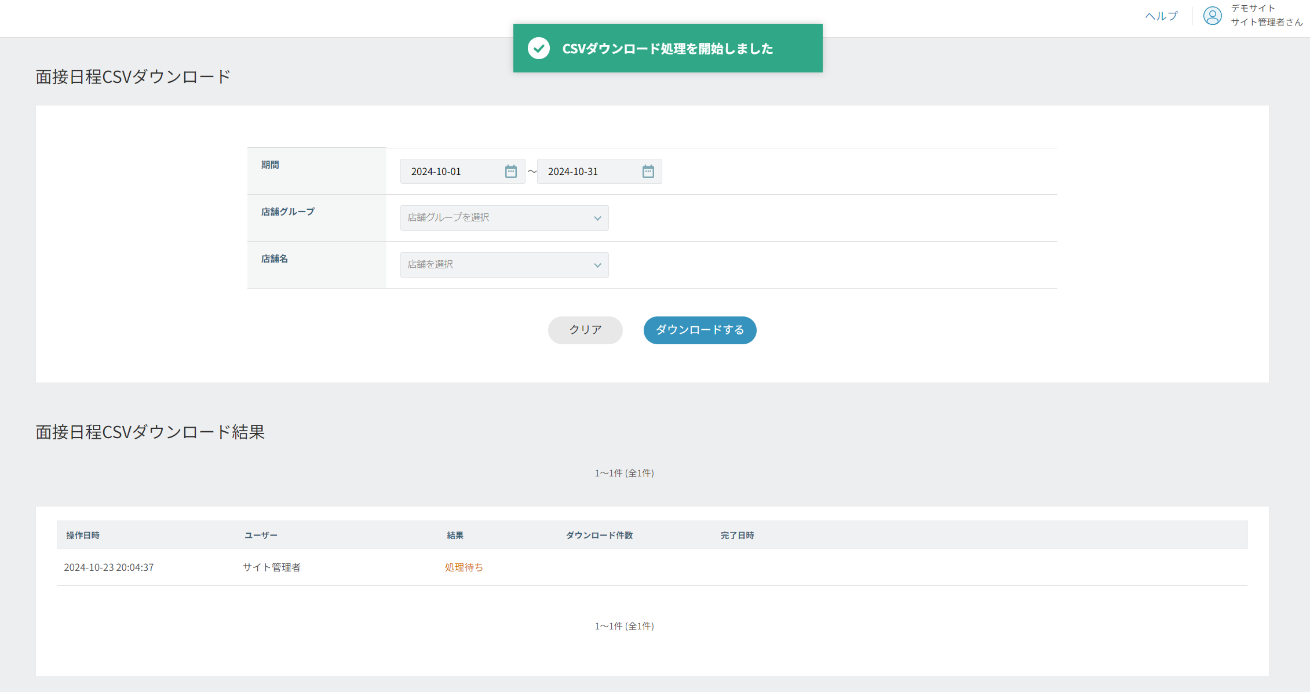Image resolution: width=1310 pixels, height=692 pixels.
Task: Click the ヘルプ link
Action: coord(1161,16)
